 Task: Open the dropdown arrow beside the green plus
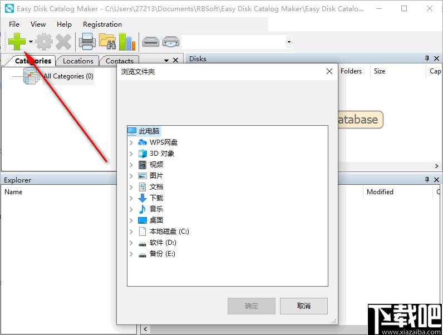(x=31, y=42)
